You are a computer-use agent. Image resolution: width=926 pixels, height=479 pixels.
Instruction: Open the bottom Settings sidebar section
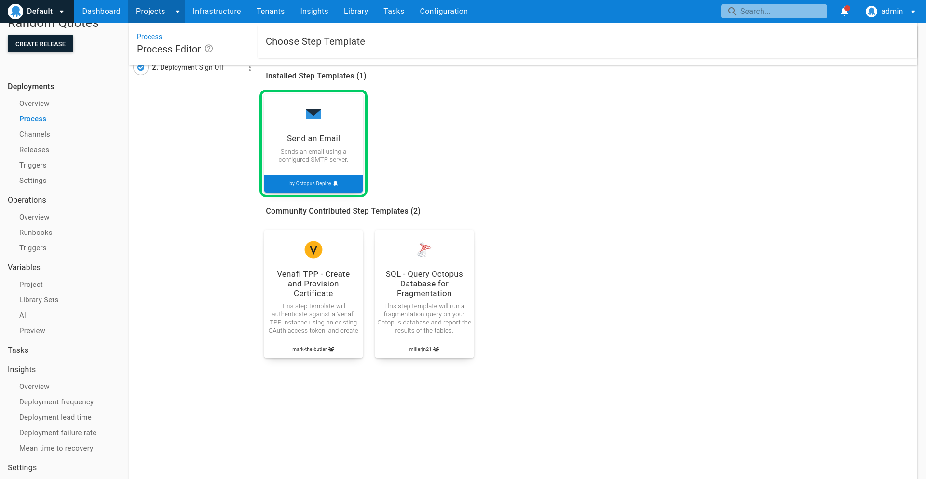pyautogui.click(x=22, y=467)
